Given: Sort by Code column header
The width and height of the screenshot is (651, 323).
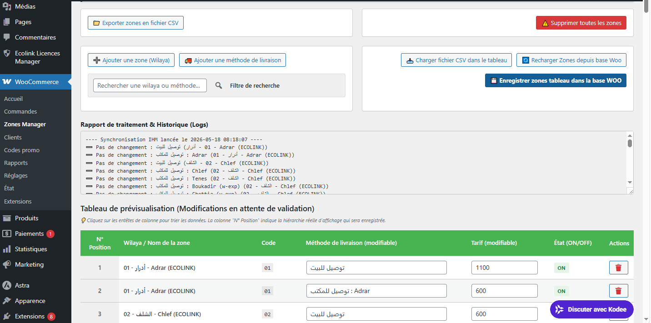Looking at the screenshot, I should 269,243.
